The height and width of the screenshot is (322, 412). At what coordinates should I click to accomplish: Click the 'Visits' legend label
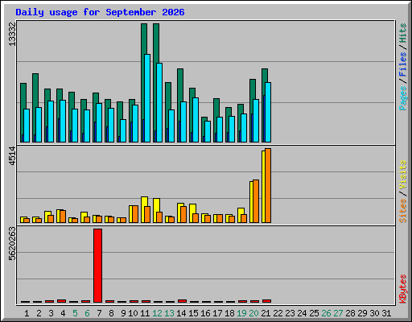(403, 175)
